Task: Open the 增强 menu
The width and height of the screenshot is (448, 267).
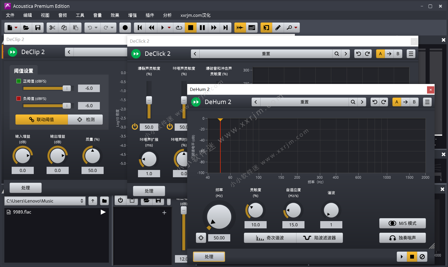Action: (x=132, y=15)
